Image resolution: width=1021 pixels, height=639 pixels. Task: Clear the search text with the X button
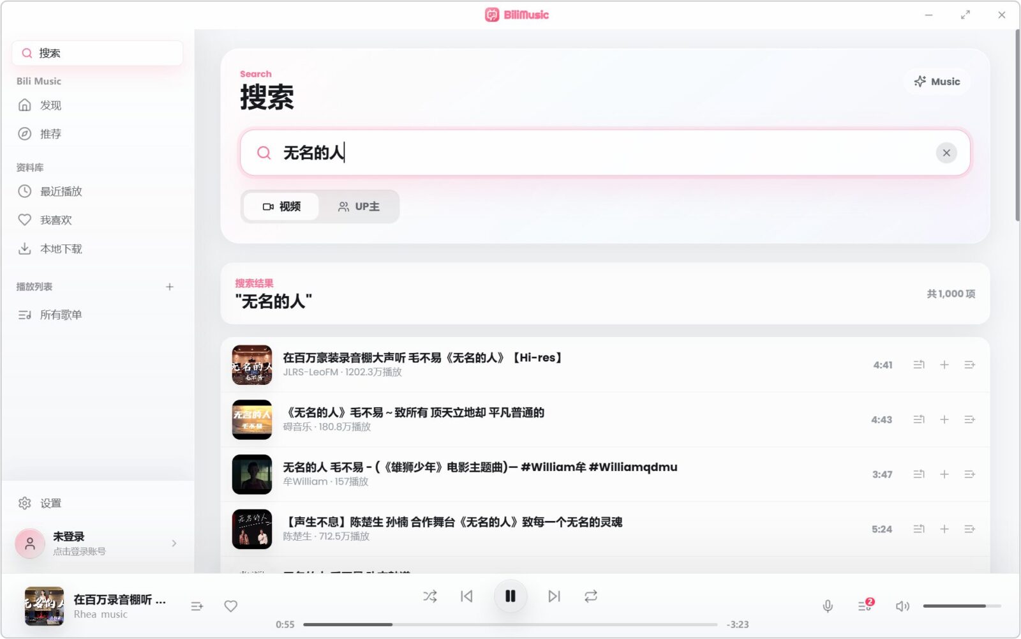[x=946, y=153]
